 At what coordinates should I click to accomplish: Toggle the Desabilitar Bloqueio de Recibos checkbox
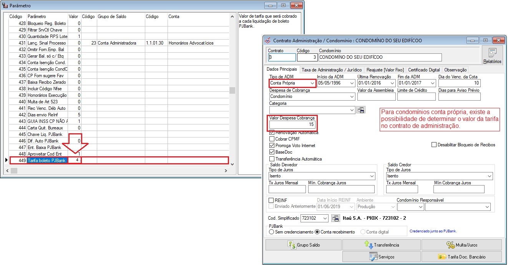pos(434,145)
